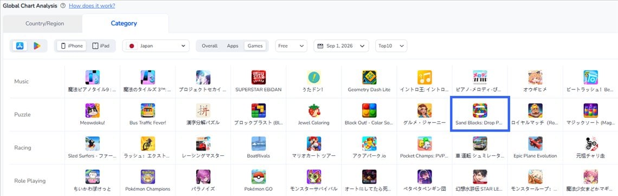Switch to the Google Play store icon
Screen dimensions: 618x196
[37, 45]
